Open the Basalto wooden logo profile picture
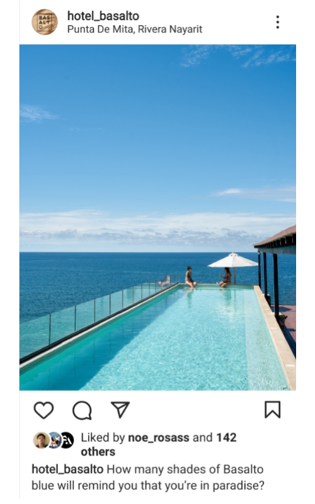Screen dimensions: 315x504 pos(45,22)
